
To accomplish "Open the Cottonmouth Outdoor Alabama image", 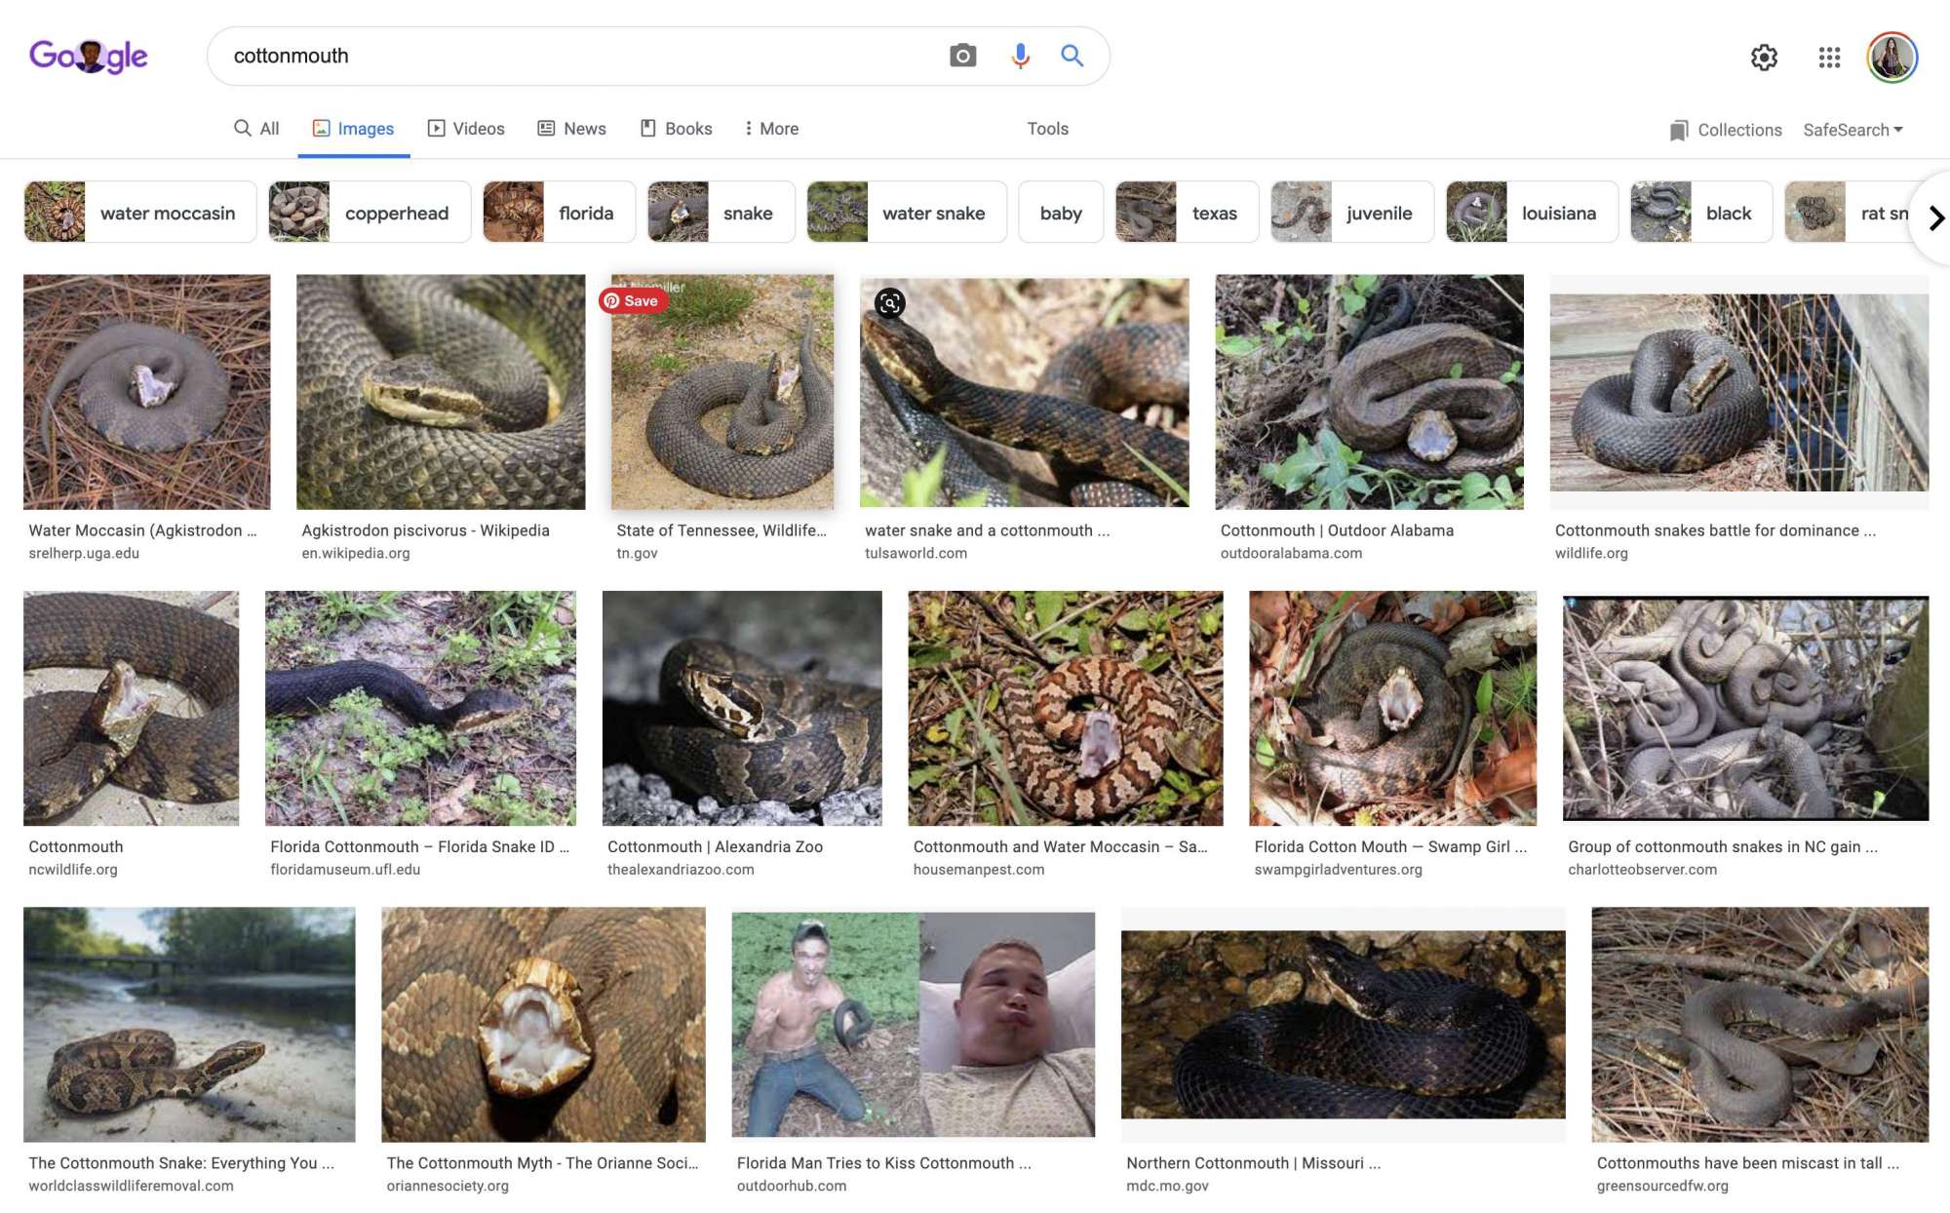I will click(x=1369, y=392).
